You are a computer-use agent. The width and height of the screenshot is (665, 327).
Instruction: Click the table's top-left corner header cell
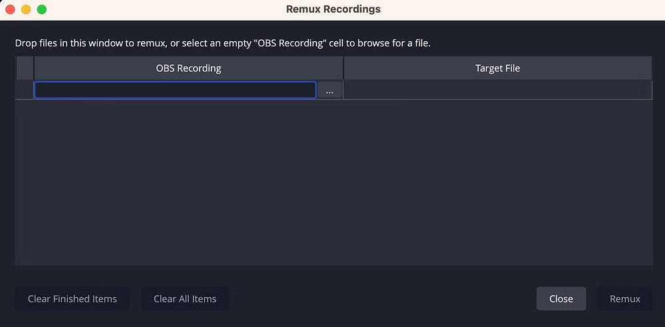pyautogui.click(x=25, y=68)
